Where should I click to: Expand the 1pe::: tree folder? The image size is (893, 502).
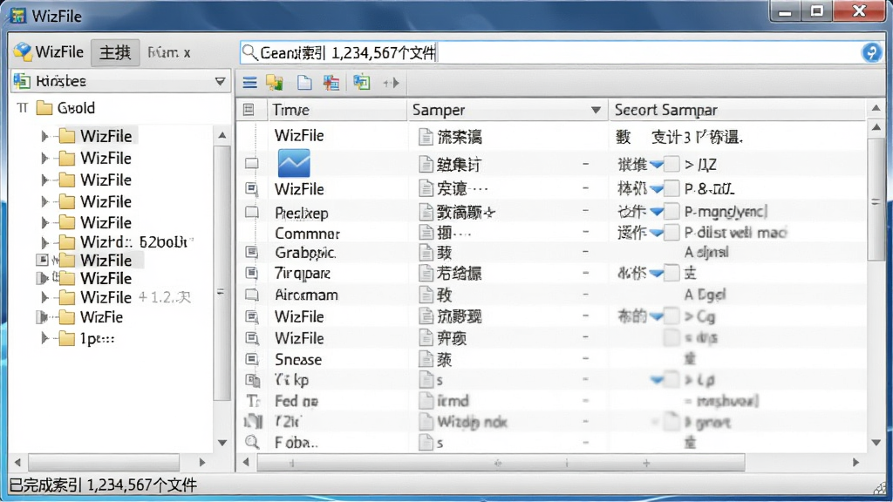pos(44,338)
